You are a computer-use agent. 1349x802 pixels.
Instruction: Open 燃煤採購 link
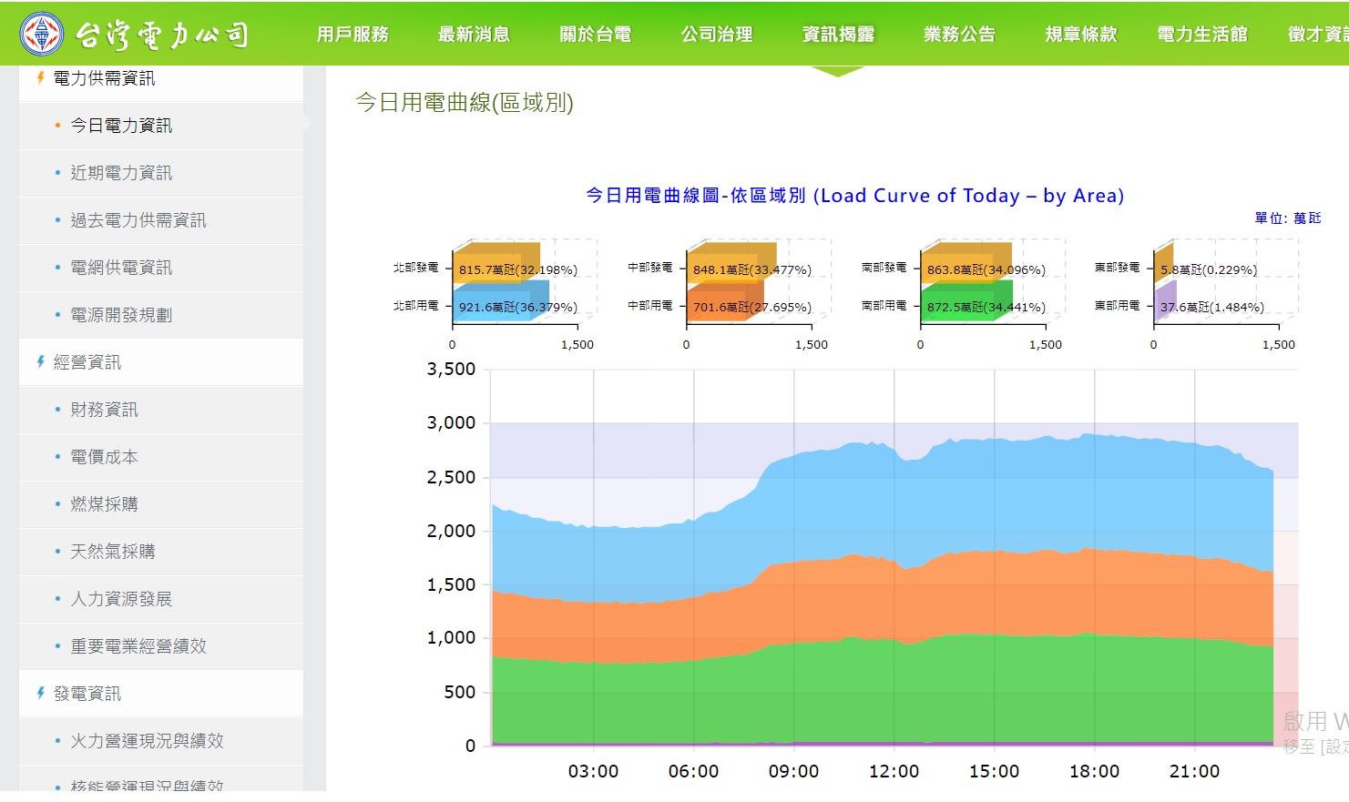coord(161,504)
